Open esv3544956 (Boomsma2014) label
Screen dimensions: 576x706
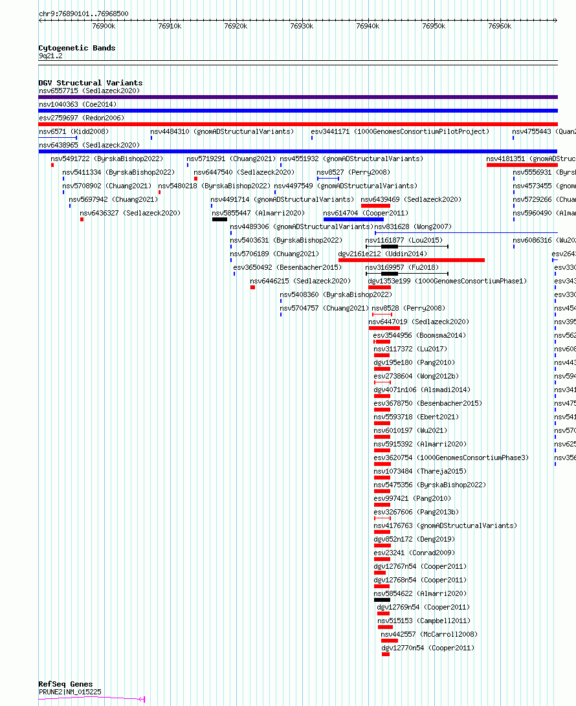[x=420, y=335]
